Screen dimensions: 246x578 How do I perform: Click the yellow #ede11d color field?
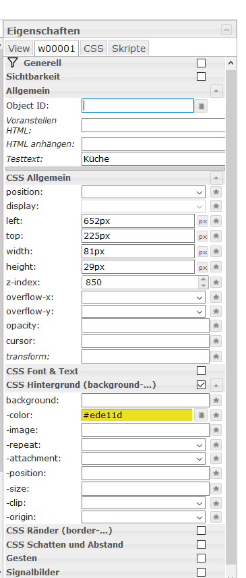(x=137, y=415)
